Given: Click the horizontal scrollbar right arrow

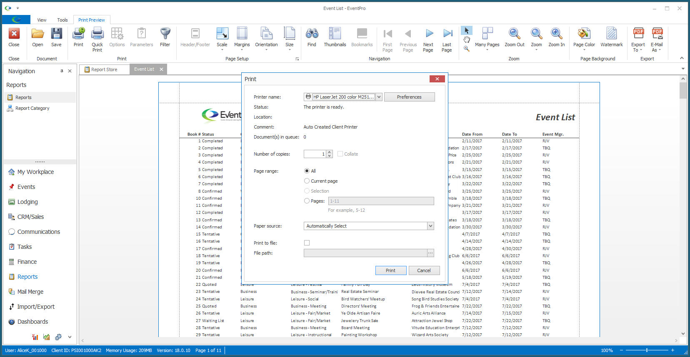Looking at the screenshot, I should click(x=676, y=340).
